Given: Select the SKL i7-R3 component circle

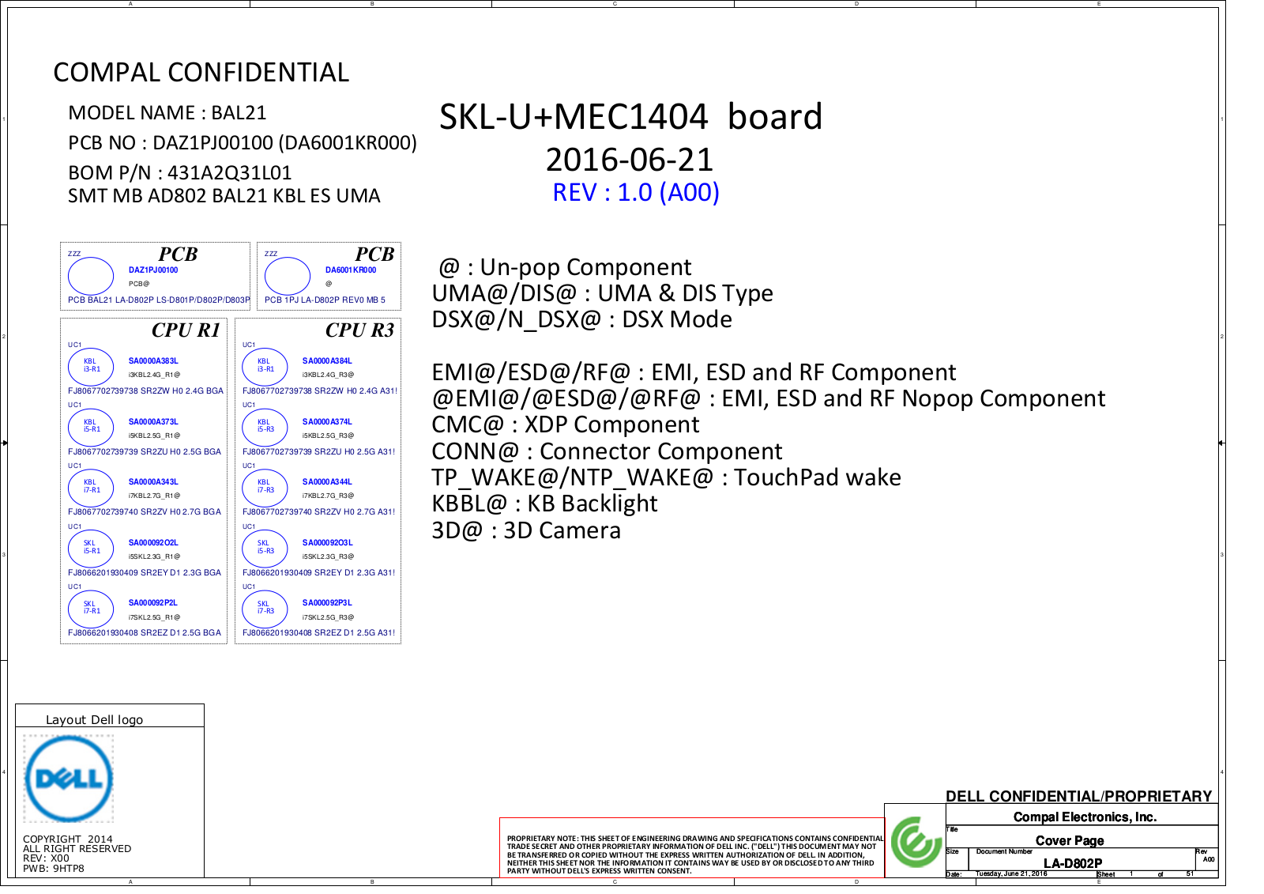Looking at the screenshot, I should [265, 608].
